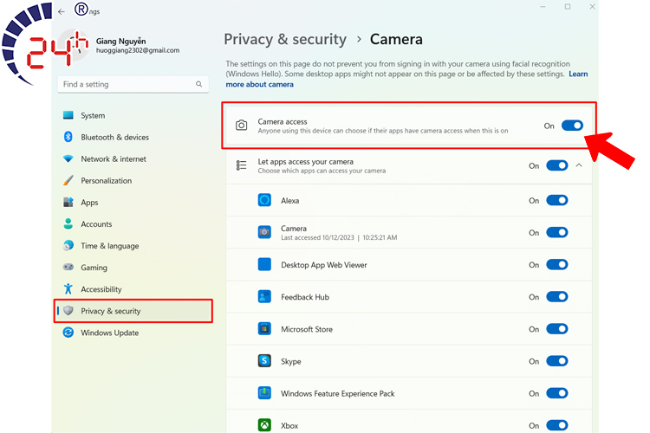Open System settings category
Viewport: 650px width, 433px height.
[93, 115]
